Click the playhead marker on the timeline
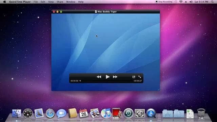This screenshot has height=122, width=217. [x=80, y=81]
